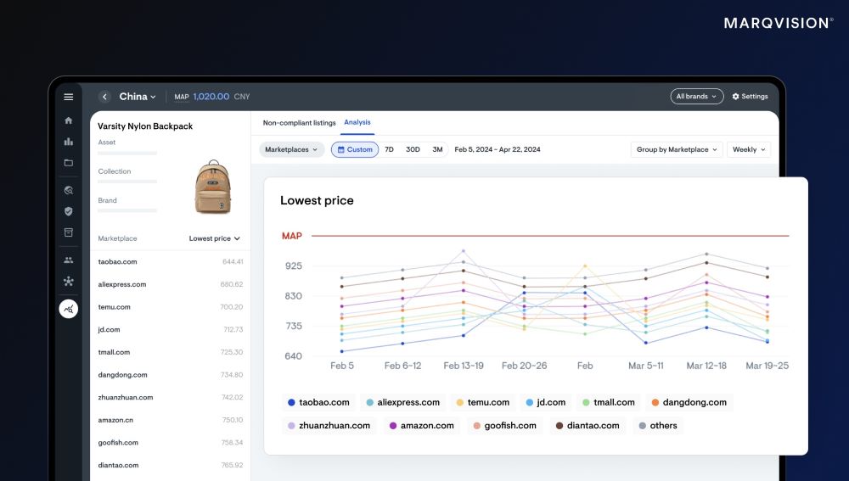Open the Group by Marketplace dropdown
The image size is (849, 481).
678,149
